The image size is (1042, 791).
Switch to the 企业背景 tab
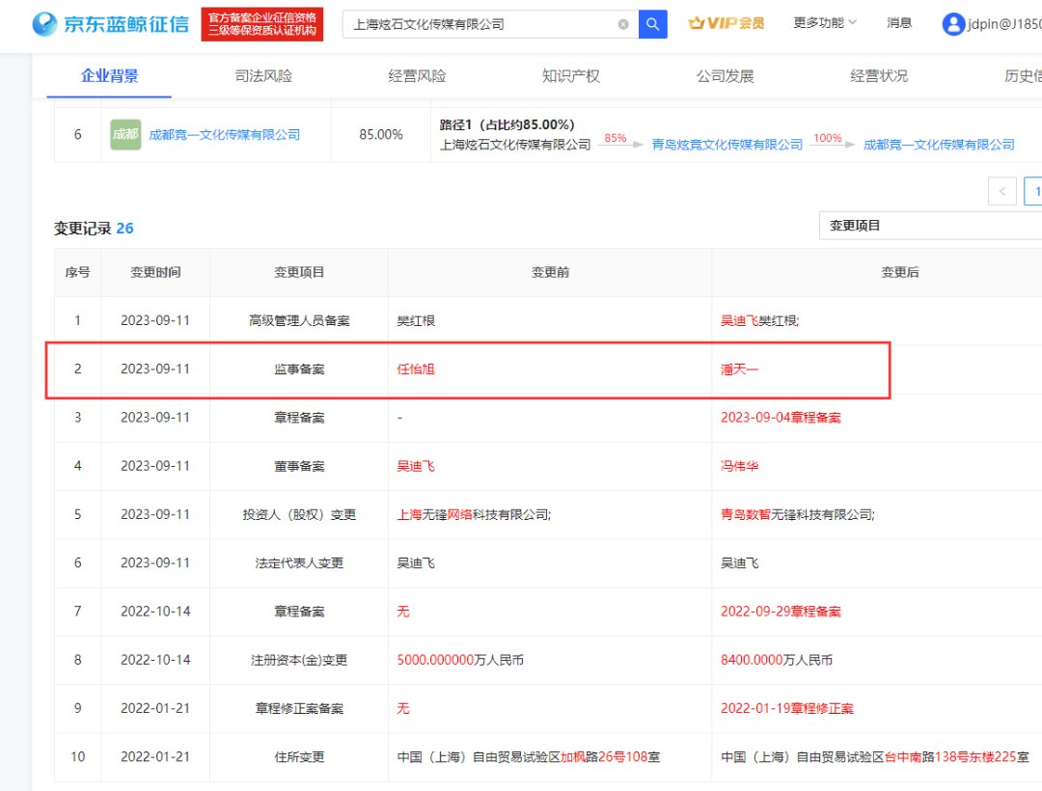pyautogui.click(x=109, y=75)
